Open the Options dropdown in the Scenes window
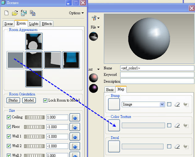This screenshot has height=157, width=195. point(76,13)
